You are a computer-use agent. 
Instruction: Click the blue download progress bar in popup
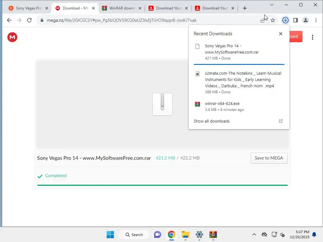click(239, 64)
